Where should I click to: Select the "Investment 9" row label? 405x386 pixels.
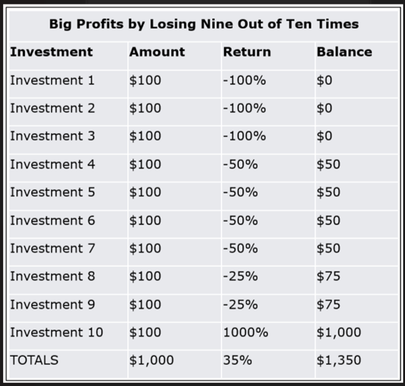[x=52, y=305]
